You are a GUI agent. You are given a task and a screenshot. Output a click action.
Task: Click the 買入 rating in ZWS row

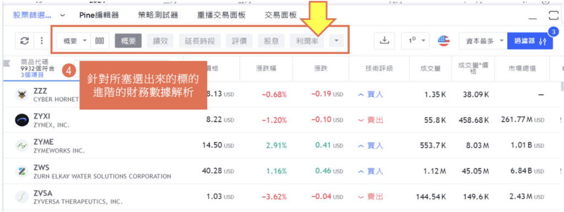point(371,171)
